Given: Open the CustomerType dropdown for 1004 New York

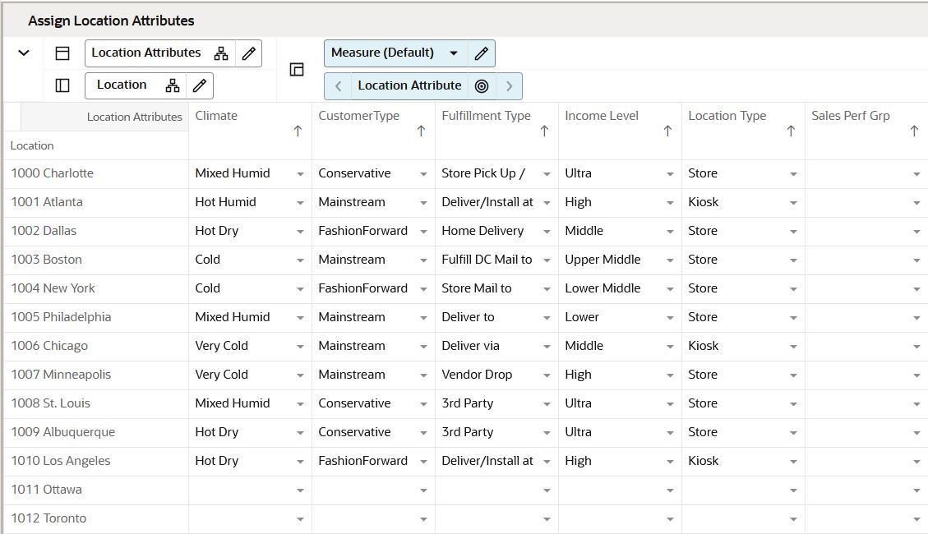Looking at the screenshot, I should [x=424, y=288].
